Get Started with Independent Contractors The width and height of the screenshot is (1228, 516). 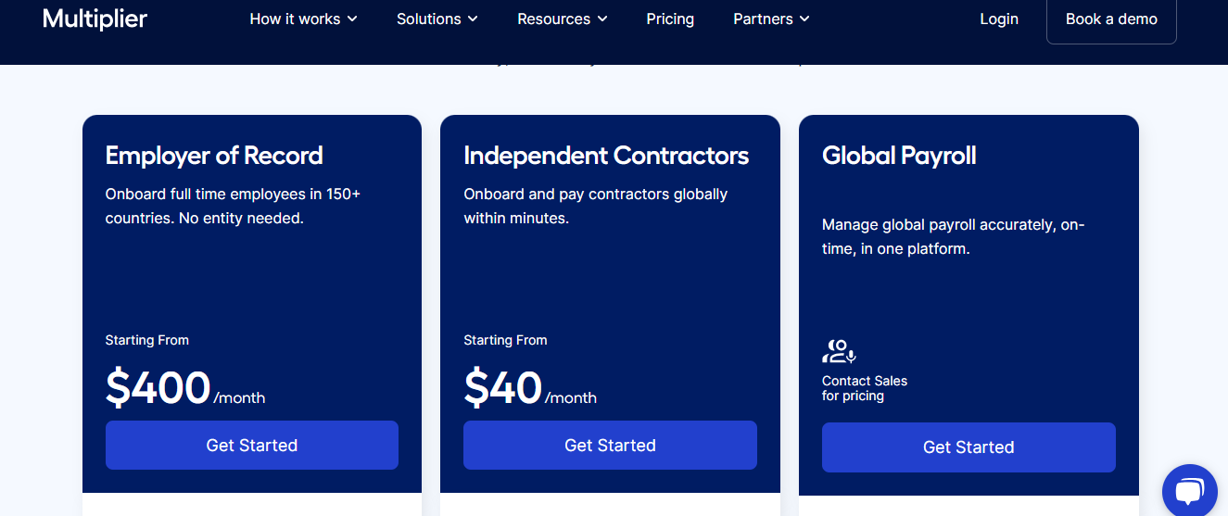click(x=610, y=446)
